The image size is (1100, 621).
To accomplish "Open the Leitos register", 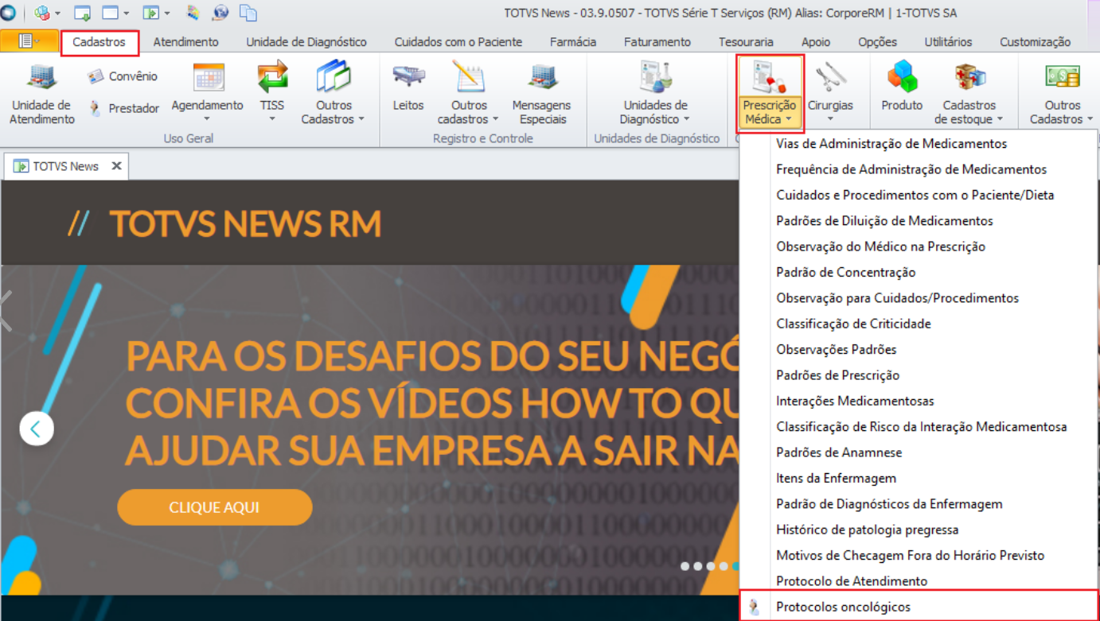I will pyautogui.click(x=408, y=89).
